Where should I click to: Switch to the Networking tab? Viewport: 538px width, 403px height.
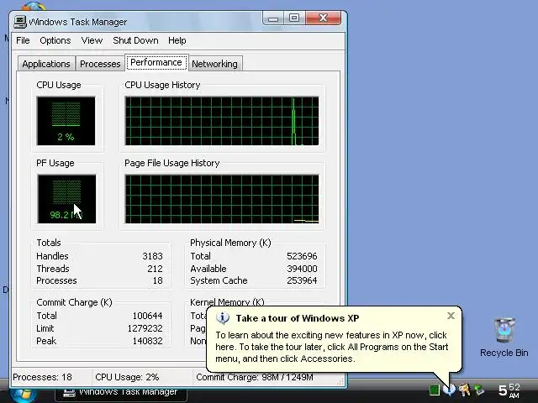215,64
